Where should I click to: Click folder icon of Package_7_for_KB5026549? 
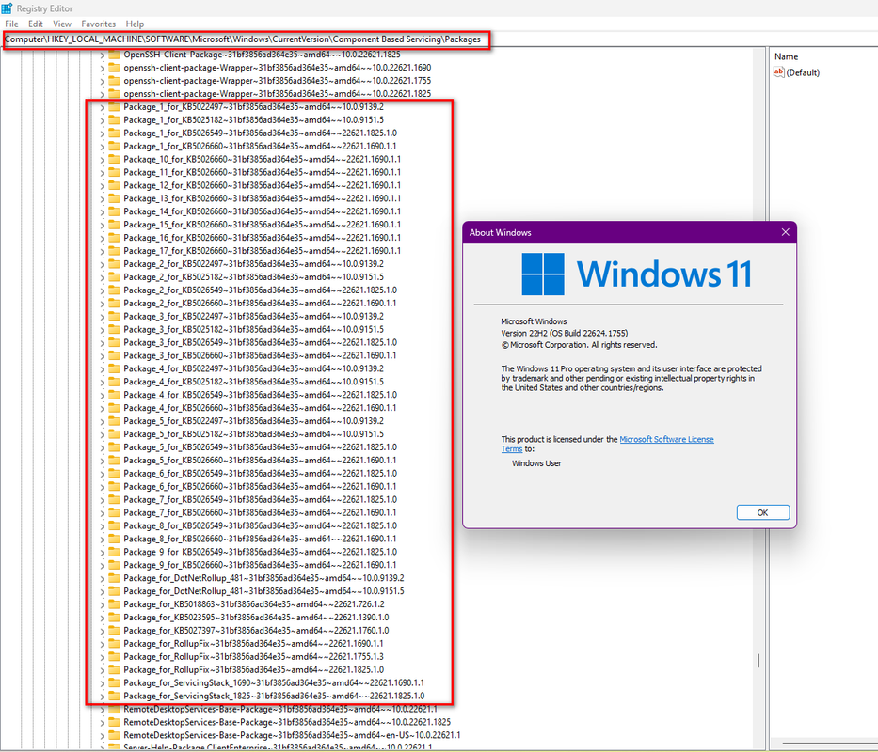[114, 500]
